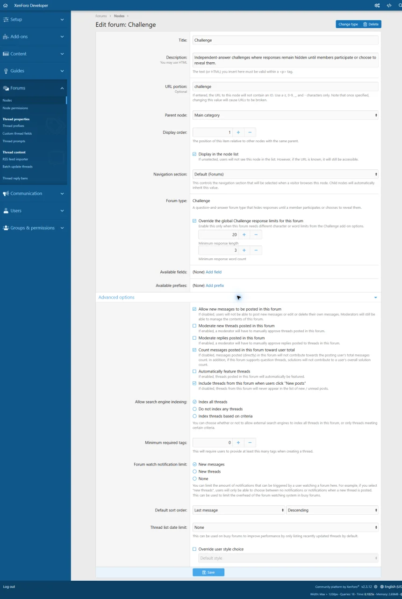Screen dimensions: 402x599
Task: Click into the Title input field
Action: (x=286, y=40)
